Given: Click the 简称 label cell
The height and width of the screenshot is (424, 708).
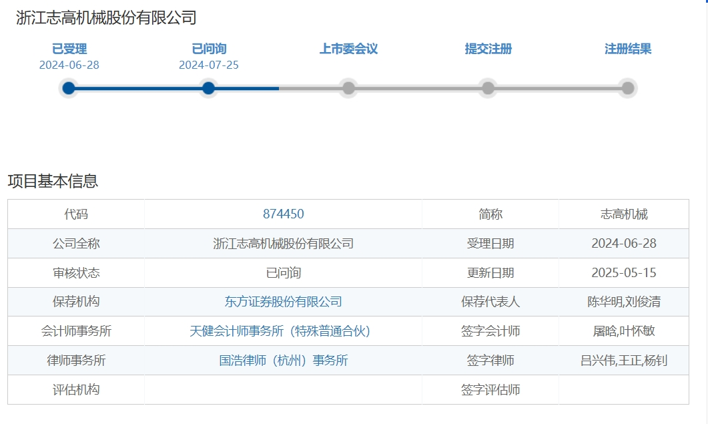Looking at the screenshot, I should (490, 214).
